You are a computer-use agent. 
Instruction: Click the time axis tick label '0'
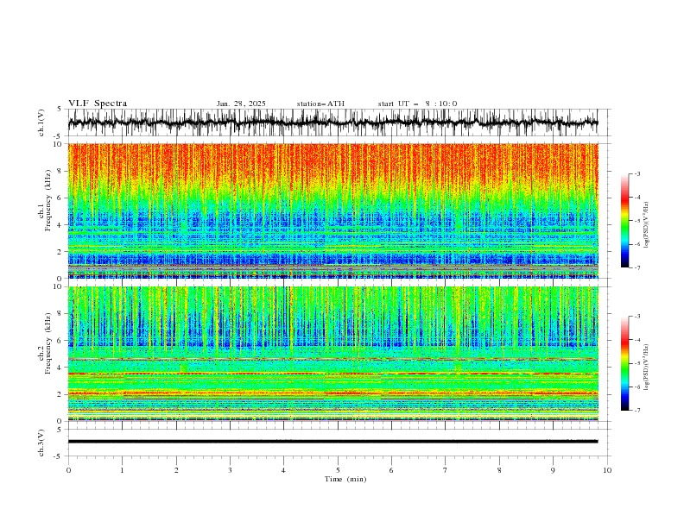(x=68, y=470)
